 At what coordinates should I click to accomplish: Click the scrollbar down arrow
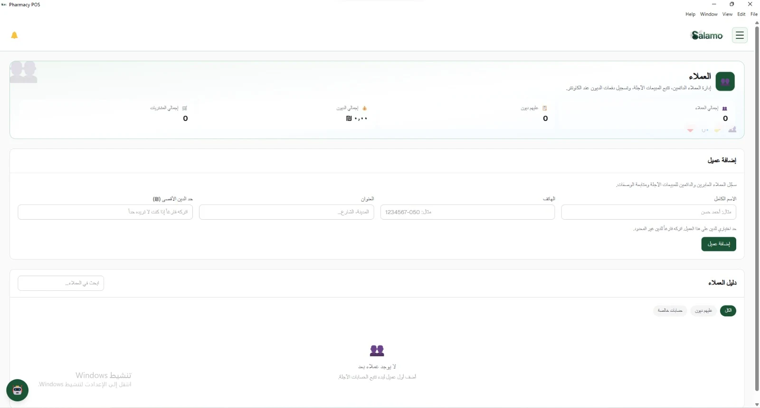click(757, 405)
